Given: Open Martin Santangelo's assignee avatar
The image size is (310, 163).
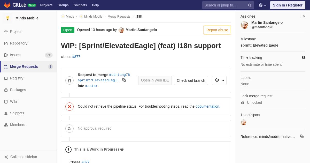Looking at the screenshot, I should pos(244,25).
